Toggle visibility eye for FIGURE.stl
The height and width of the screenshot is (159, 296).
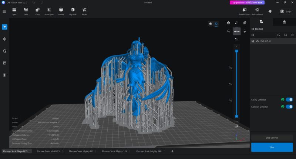point(257,41)
